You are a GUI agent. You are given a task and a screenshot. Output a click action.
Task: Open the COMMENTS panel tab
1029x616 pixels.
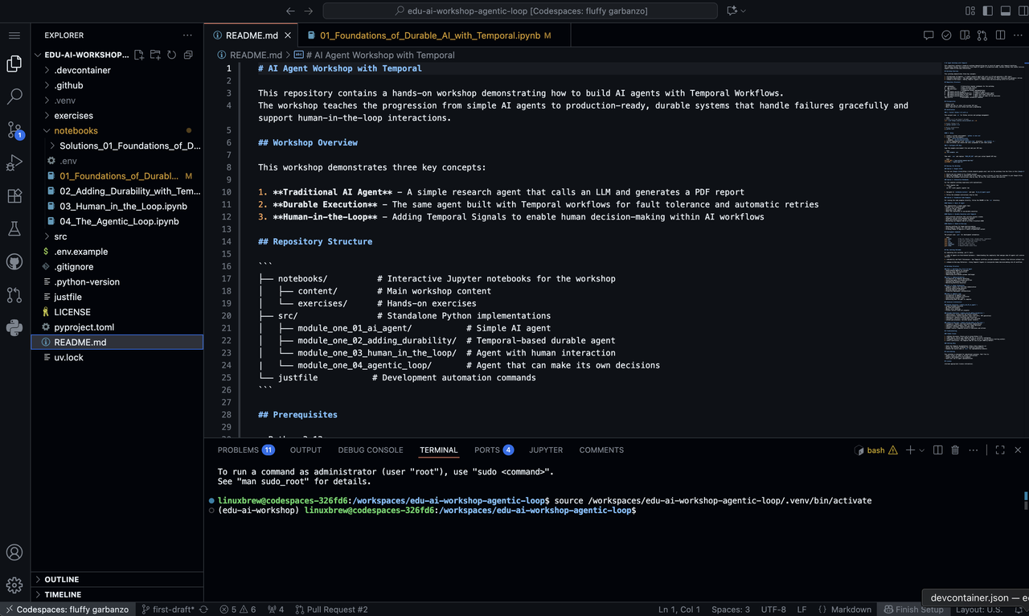[601, 450]
